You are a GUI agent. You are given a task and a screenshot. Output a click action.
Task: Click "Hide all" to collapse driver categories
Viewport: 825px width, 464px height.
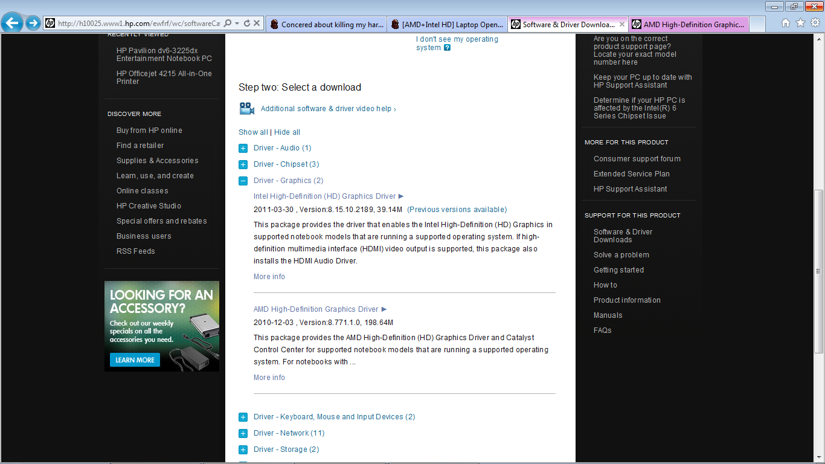(287, 132)
